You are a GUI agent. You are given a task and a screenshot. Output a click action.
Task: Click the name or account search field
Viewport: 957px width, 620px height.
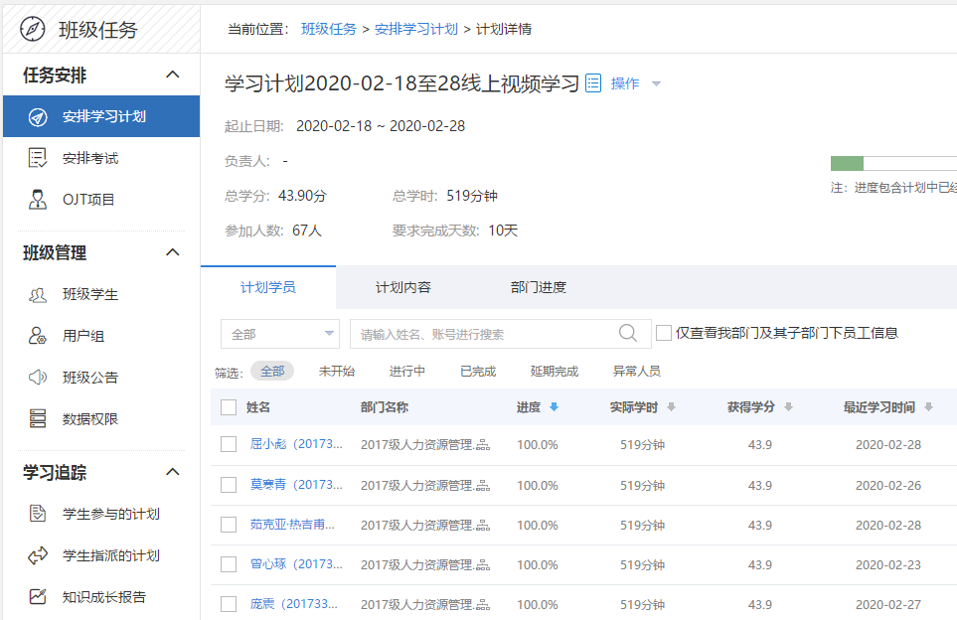482,334
